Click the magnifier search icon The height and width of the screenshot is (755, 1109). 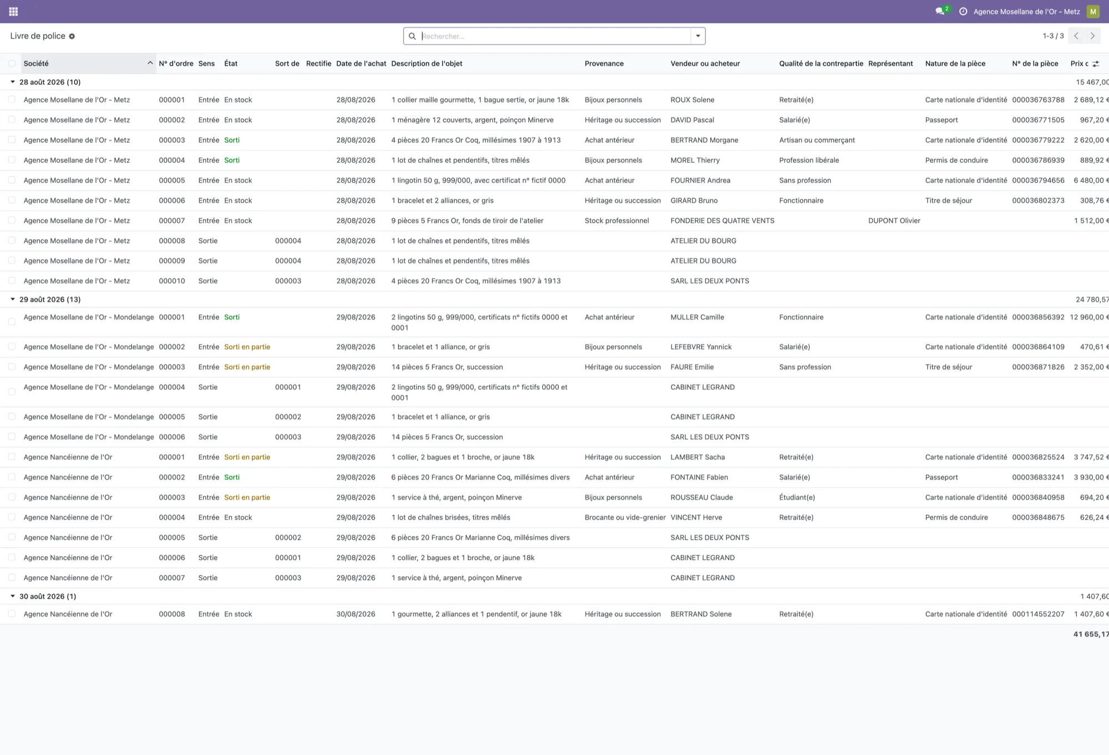[413, 37]
